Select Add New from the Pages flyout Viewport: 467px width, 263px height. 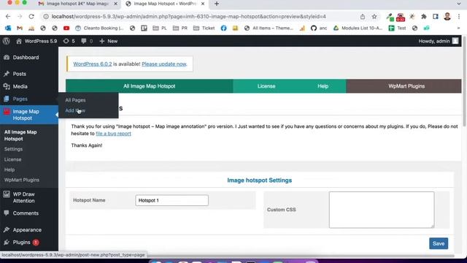75,110
